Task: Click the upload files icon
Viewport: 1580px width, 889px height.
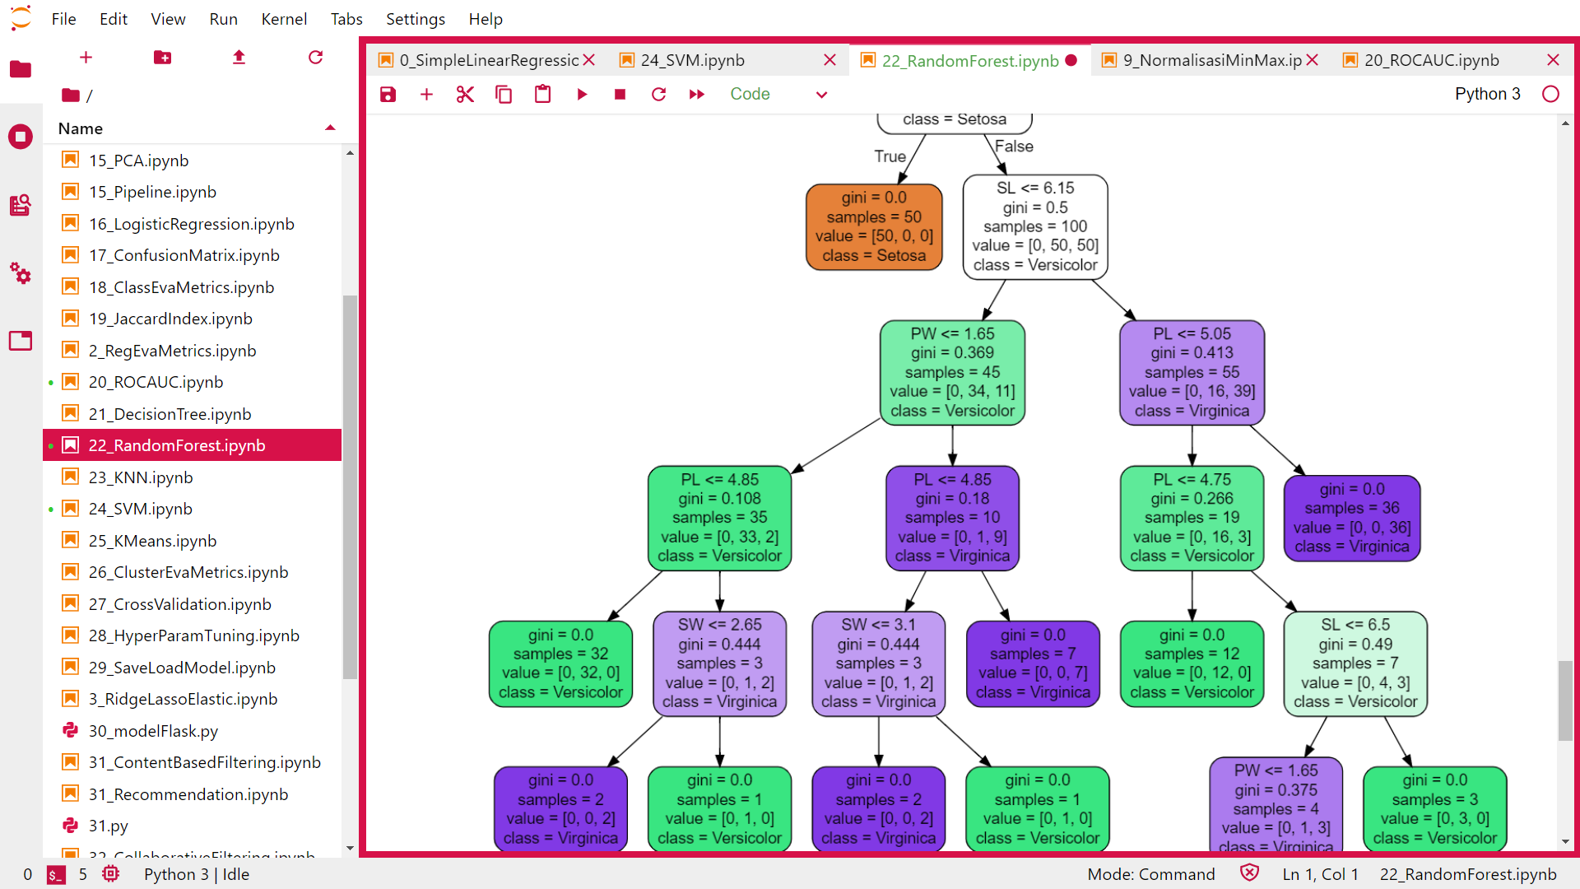Action: [x=239, y=58]
